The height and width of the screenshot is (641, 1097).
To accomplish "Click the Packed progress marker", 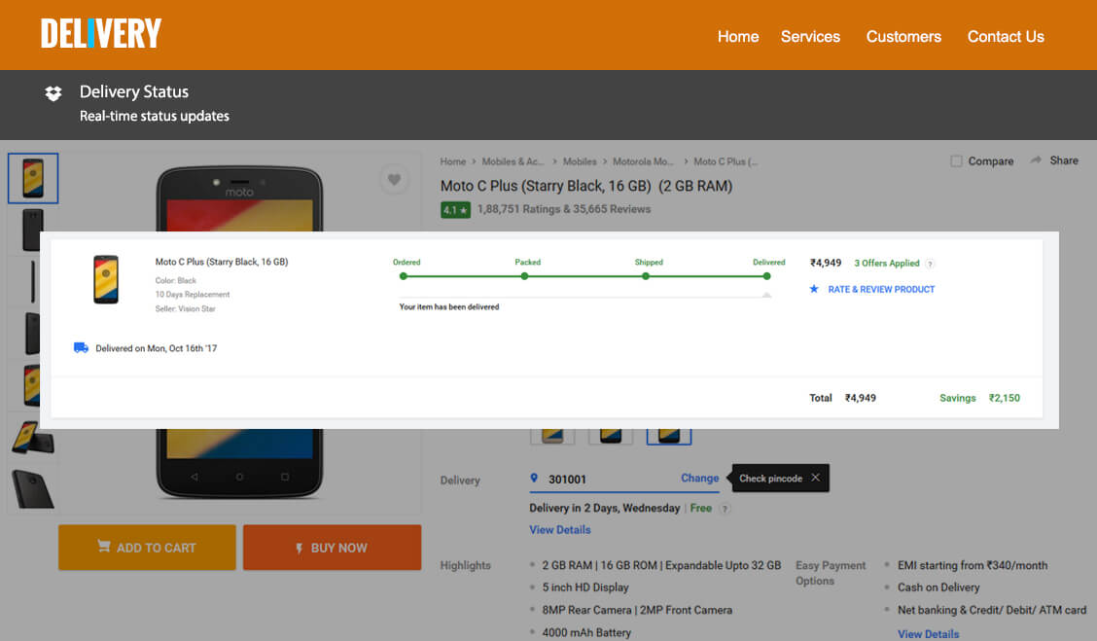I will pos(525,276).
